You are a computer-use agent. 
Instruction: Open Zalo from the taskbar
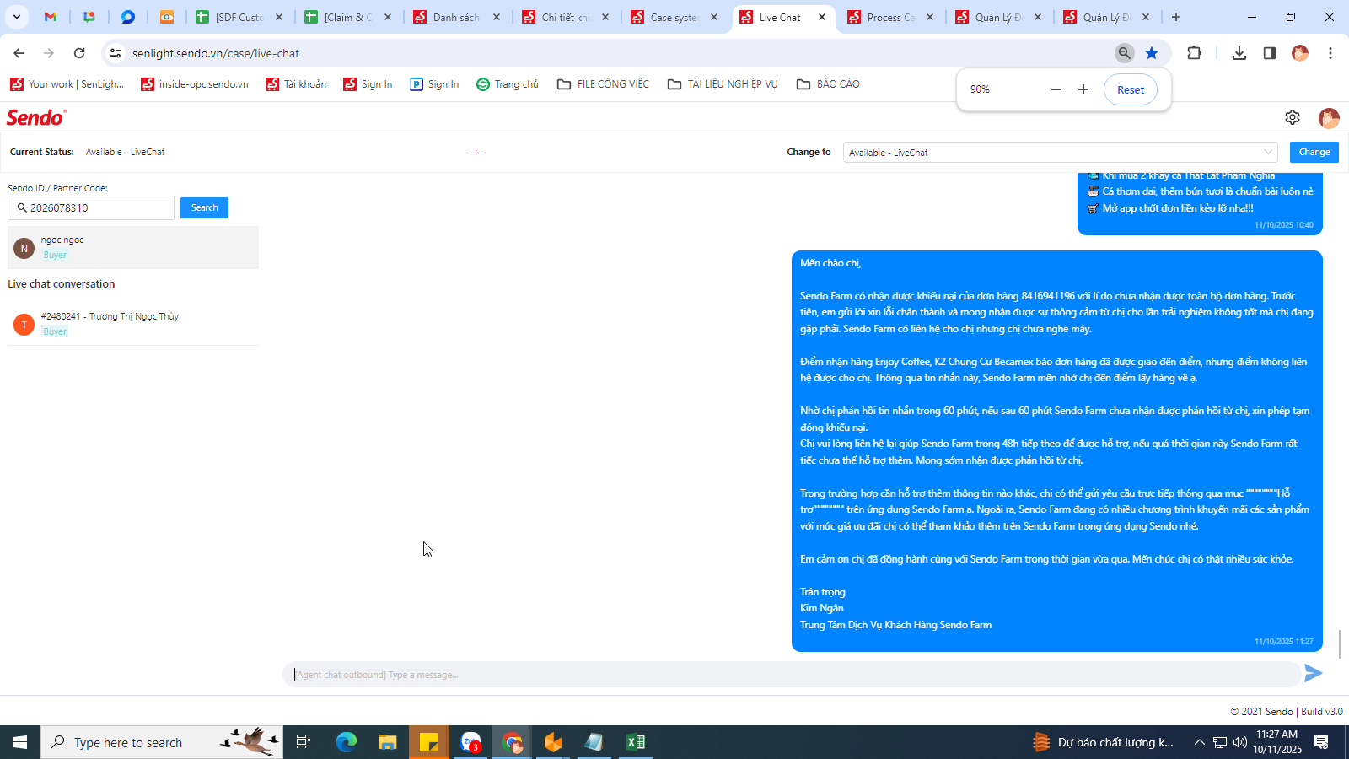(470, 742)
